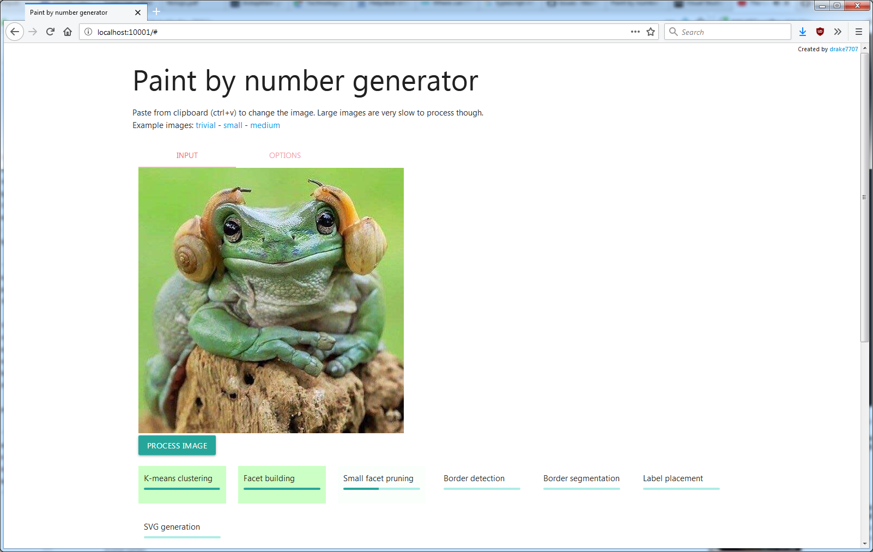Focus the browser Search field
Viewport: 873px width, 552px height.
click(x=727, y=32)
